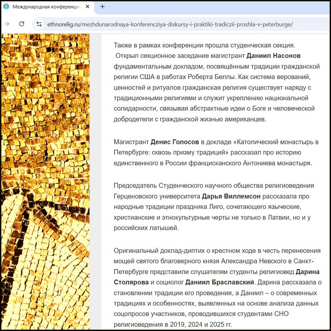Click the paragraph mentioning Роберта Беллы
This screenshot has width=331, height=331.
tap(212, 76)
